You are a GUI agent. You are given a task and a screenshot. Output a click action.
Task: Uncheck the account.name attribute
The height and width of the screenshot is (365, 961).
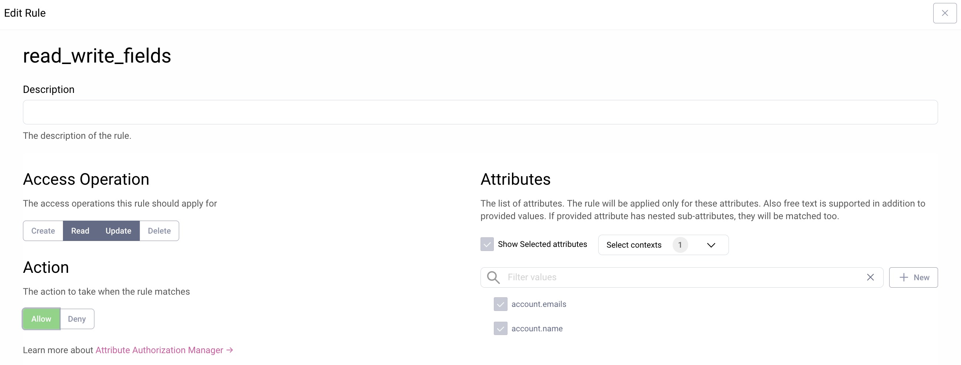[500, 328]
